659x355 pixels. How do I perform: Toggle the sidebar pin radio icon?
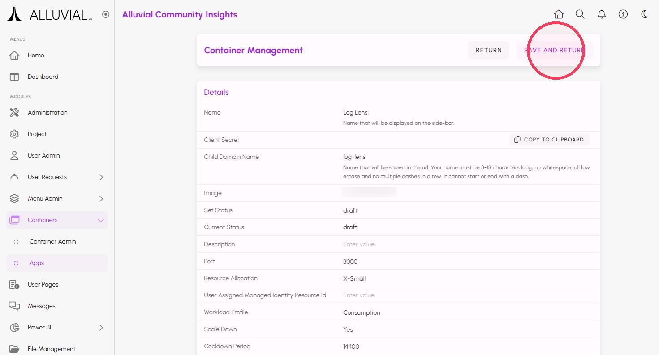(x=106, y=14)
